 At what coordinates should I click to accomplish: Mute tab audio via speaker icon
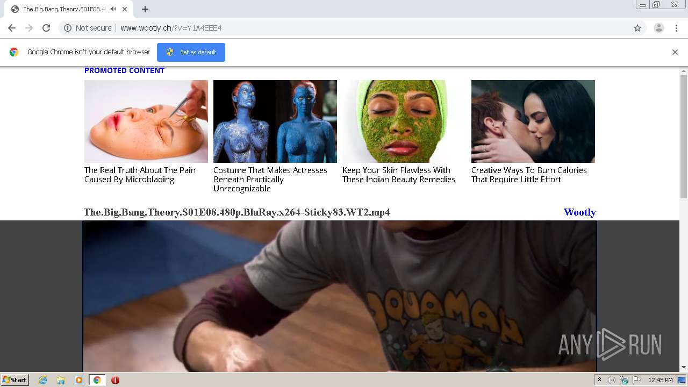tap(113, 9)
